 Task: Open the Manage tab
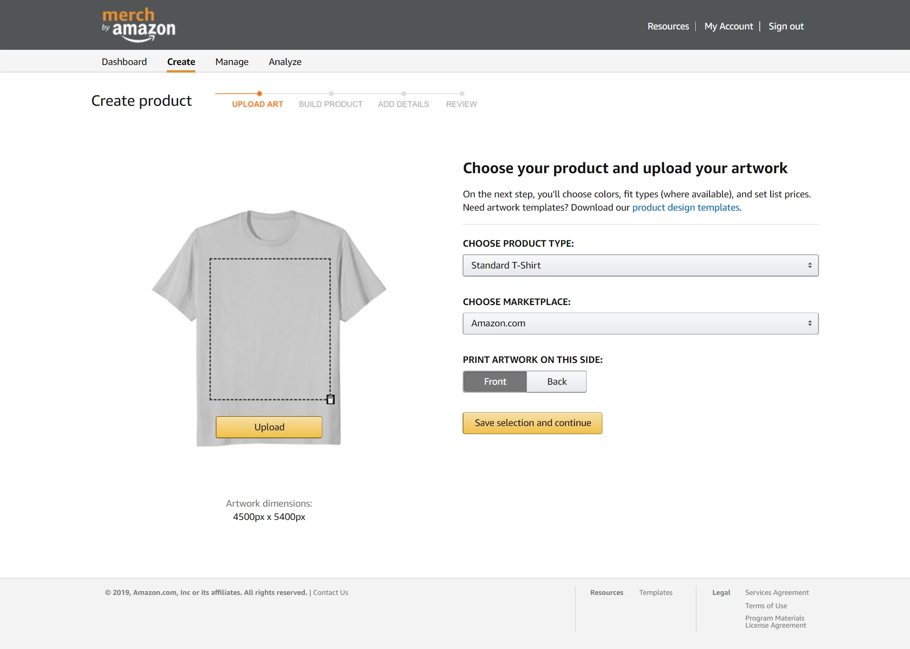tap(232, 62)
